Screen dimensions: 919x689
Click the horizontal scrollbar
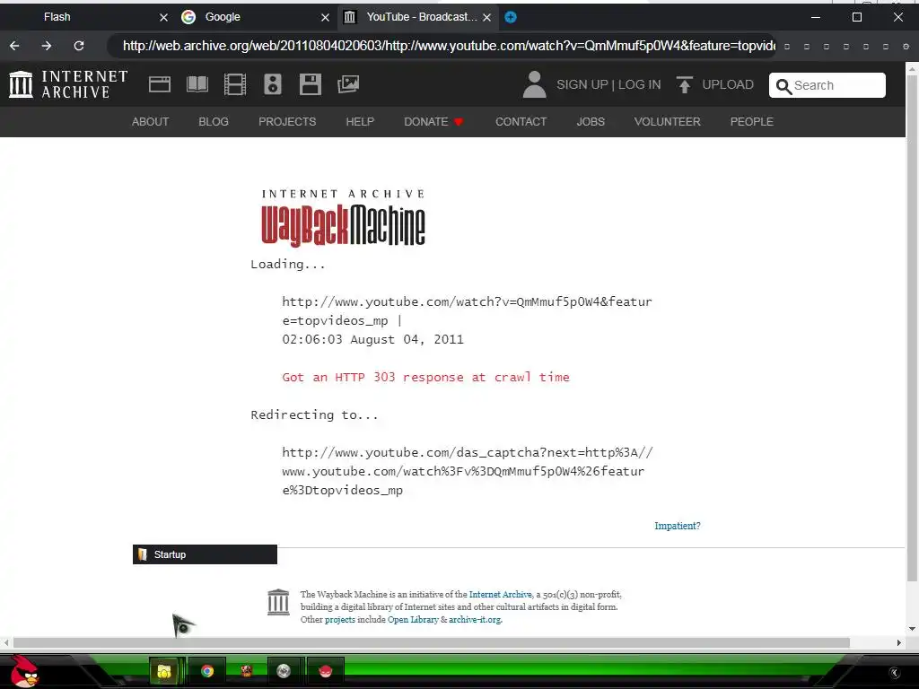tap(432, 642)
